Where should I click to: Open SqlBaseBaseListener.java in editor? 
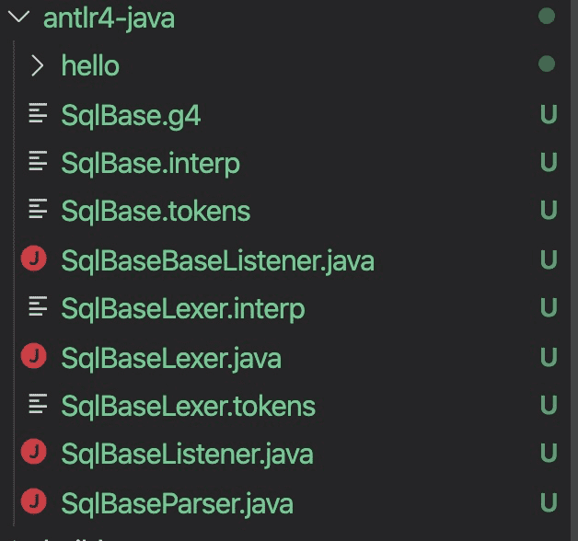217,261
